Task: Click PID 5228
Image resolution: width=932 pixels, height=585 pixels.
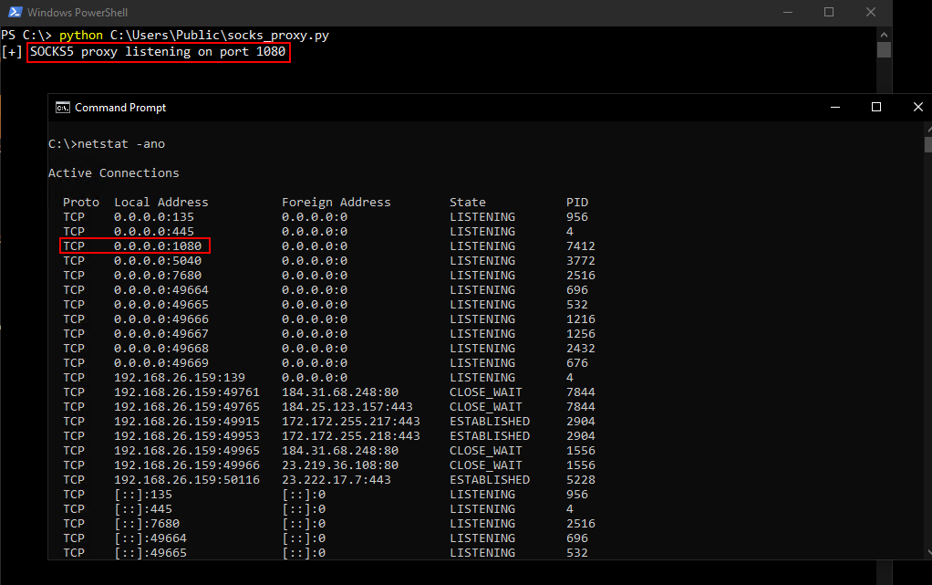Action: [581, 480]
